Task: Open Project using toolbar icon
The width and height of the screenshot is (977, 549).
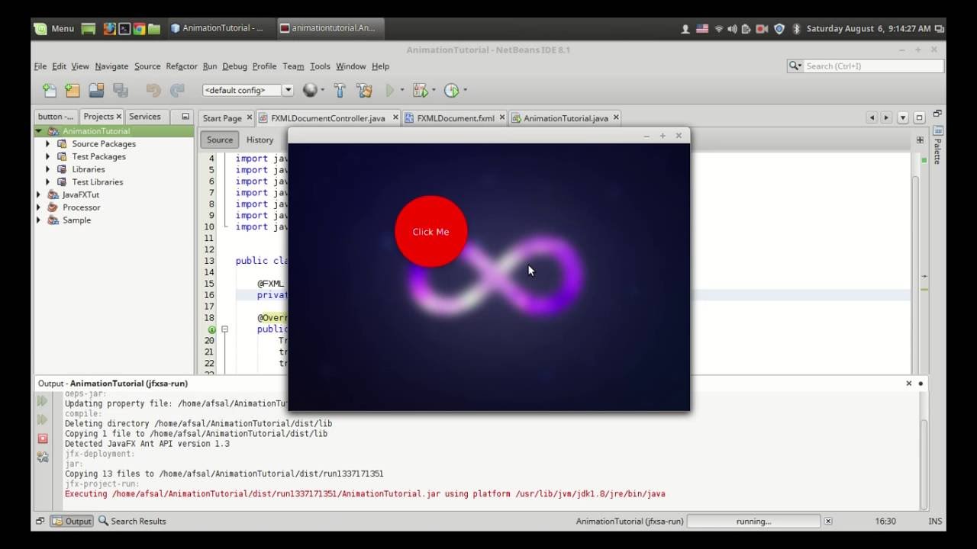Action: pos(96,90)
